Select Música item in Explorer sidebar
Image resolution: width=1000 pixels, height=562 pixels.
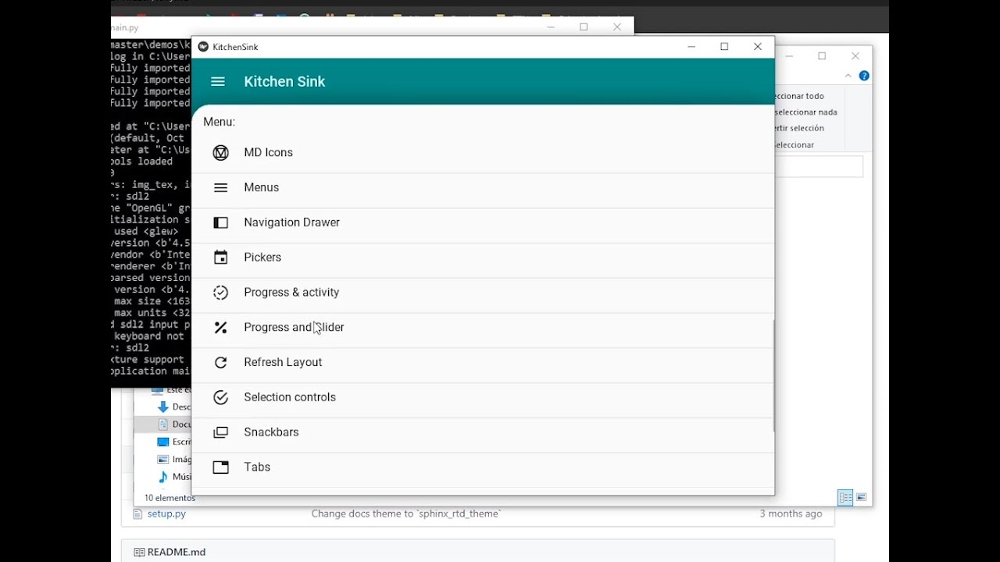pyautogui.click(x=173, y=476)
